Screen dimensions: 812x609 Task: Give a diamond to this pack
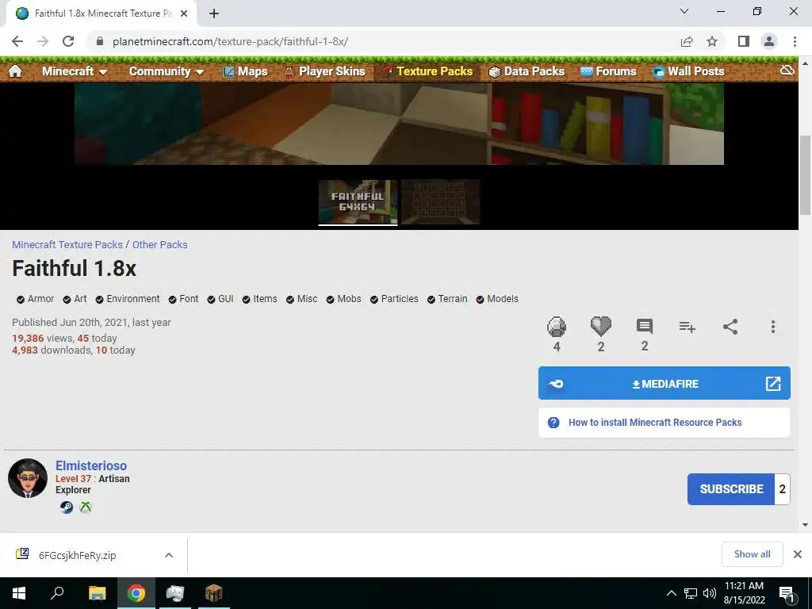click(557, 327)
